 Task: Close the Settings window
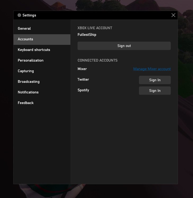tap(173, 15)
